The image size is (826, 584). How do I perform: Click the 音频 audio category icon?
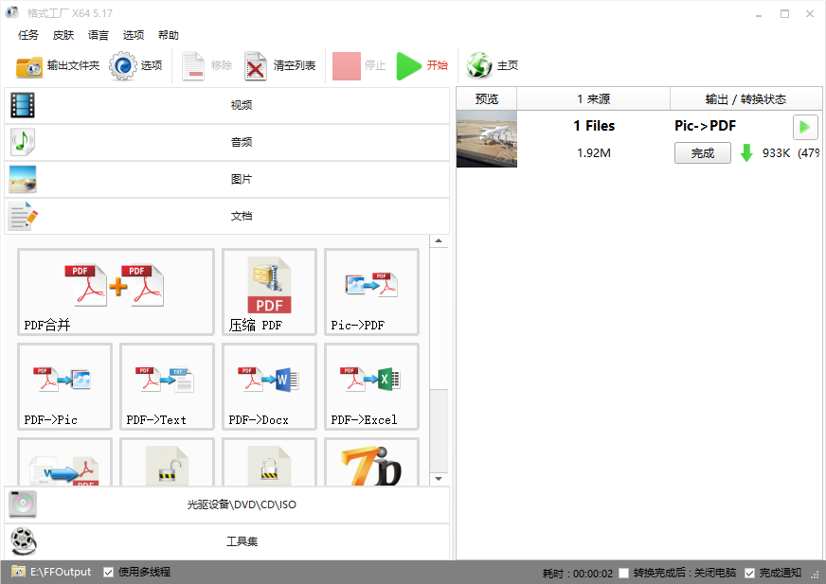tap(22, 142)
